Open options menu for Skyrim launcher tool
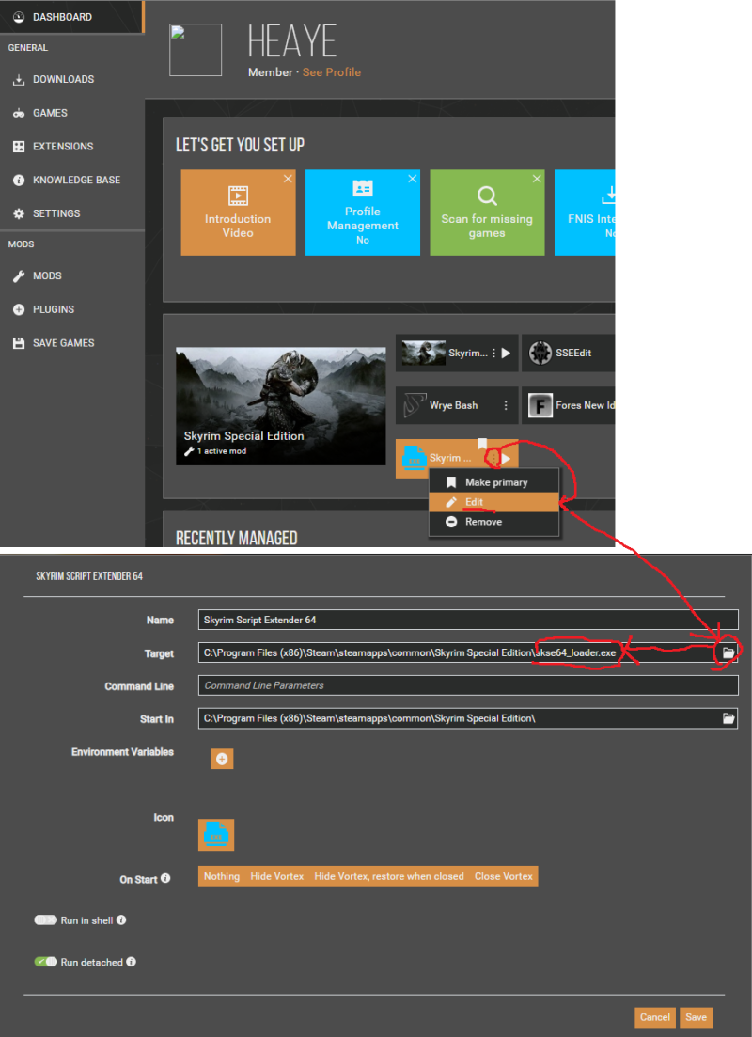 [493, 354]
